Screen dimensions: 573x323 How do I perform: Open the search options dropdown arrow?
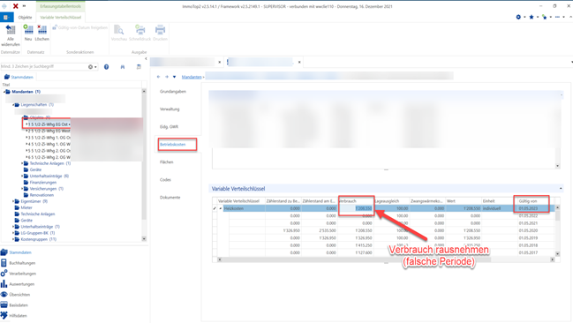pos(95,67)
